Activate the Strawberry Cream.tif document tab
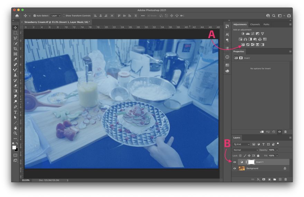Screen dimensions: 304x197 (56, 22)
